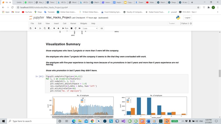Select the Visualization Summary heading
The height and width of the screenshot is (124, 221).
[x=63, y=44]
